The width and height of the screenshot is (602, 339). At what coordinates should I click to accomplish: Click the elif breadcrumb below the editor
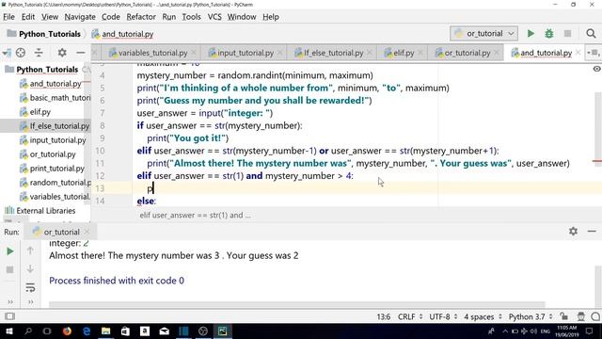(195, 216)
